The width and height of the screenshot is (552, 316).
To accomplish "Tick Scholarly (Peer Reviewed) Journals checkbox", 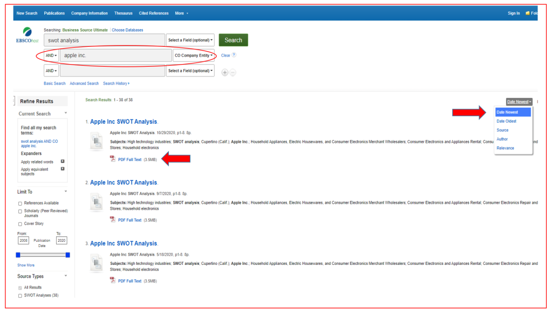I will pos(20,211).
